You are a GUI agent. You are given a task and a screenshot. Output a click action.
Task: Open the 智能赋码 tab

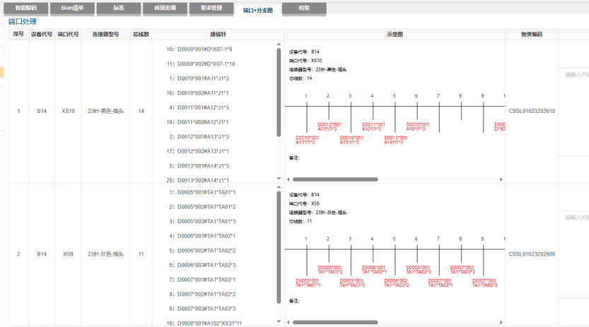pos(25,8)
